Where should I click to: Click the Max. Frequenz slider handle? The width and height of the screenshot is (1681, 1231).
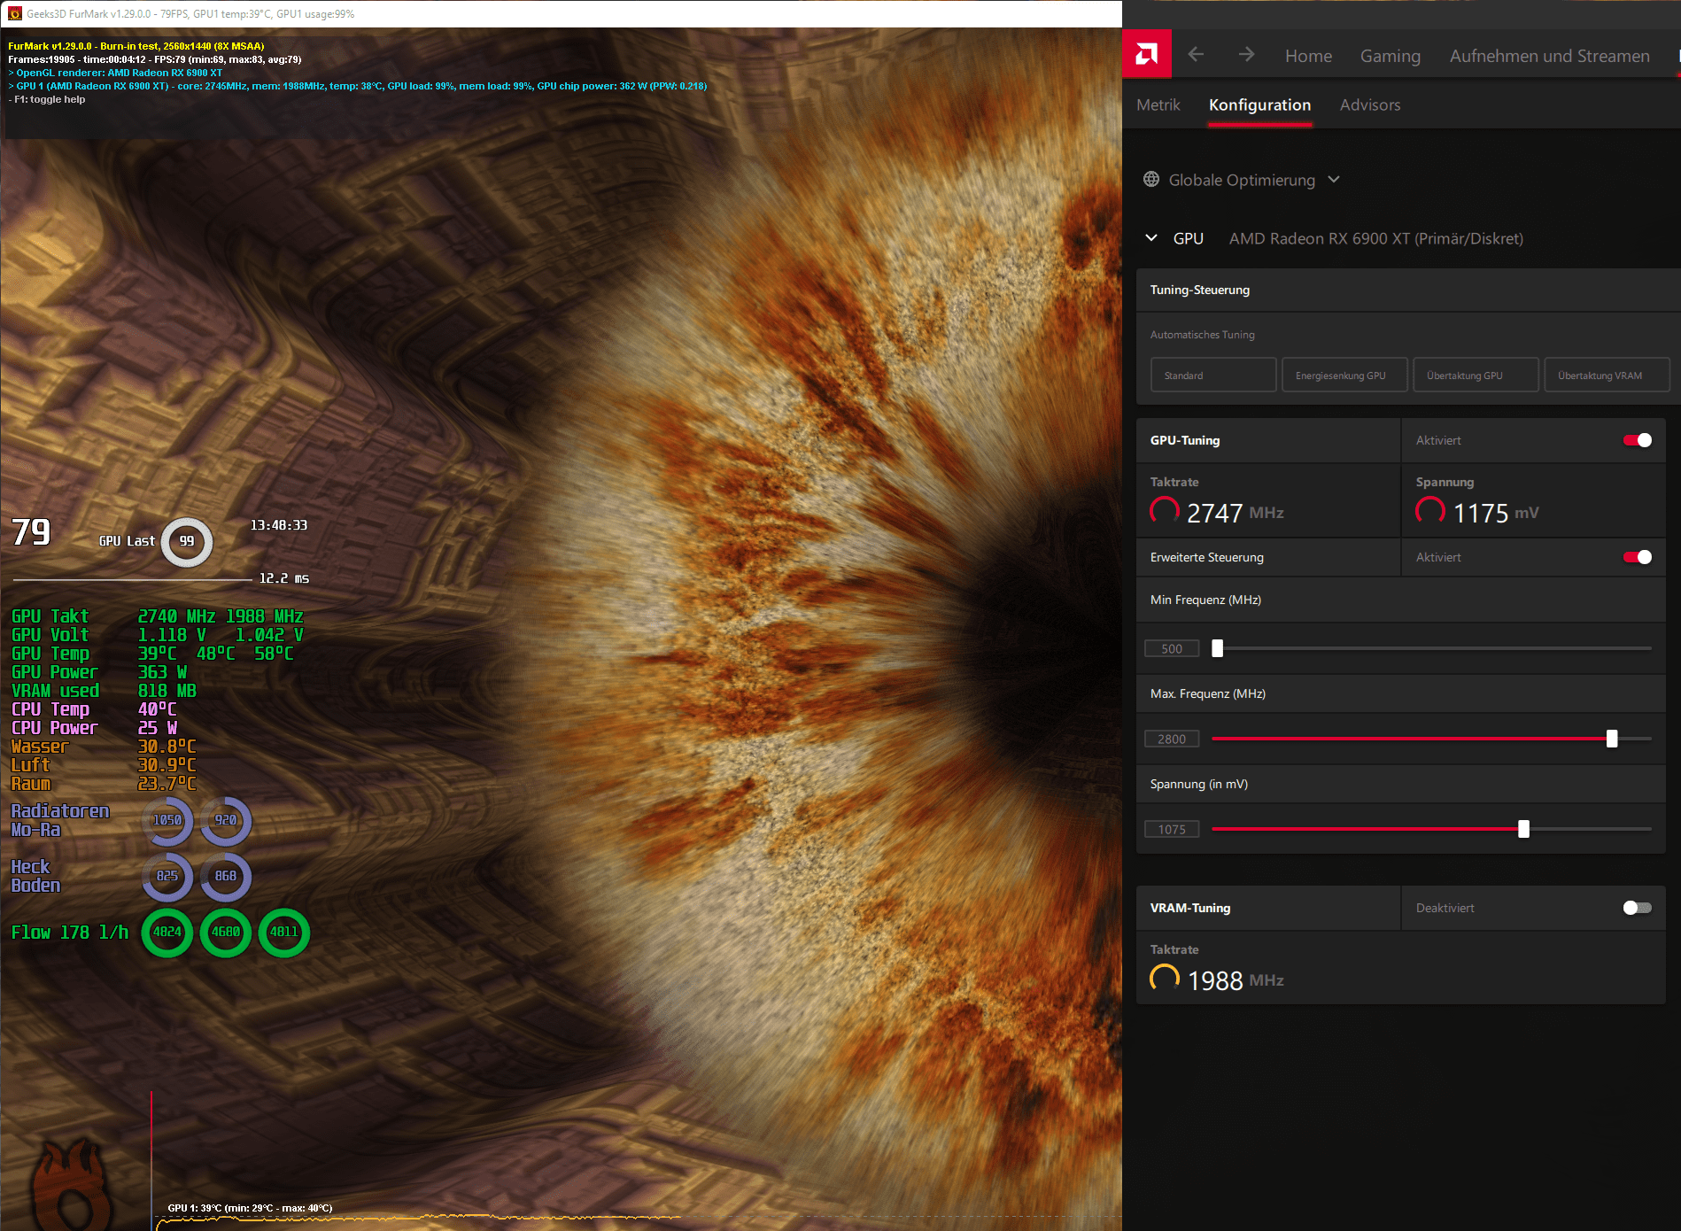click(1612, 739)
